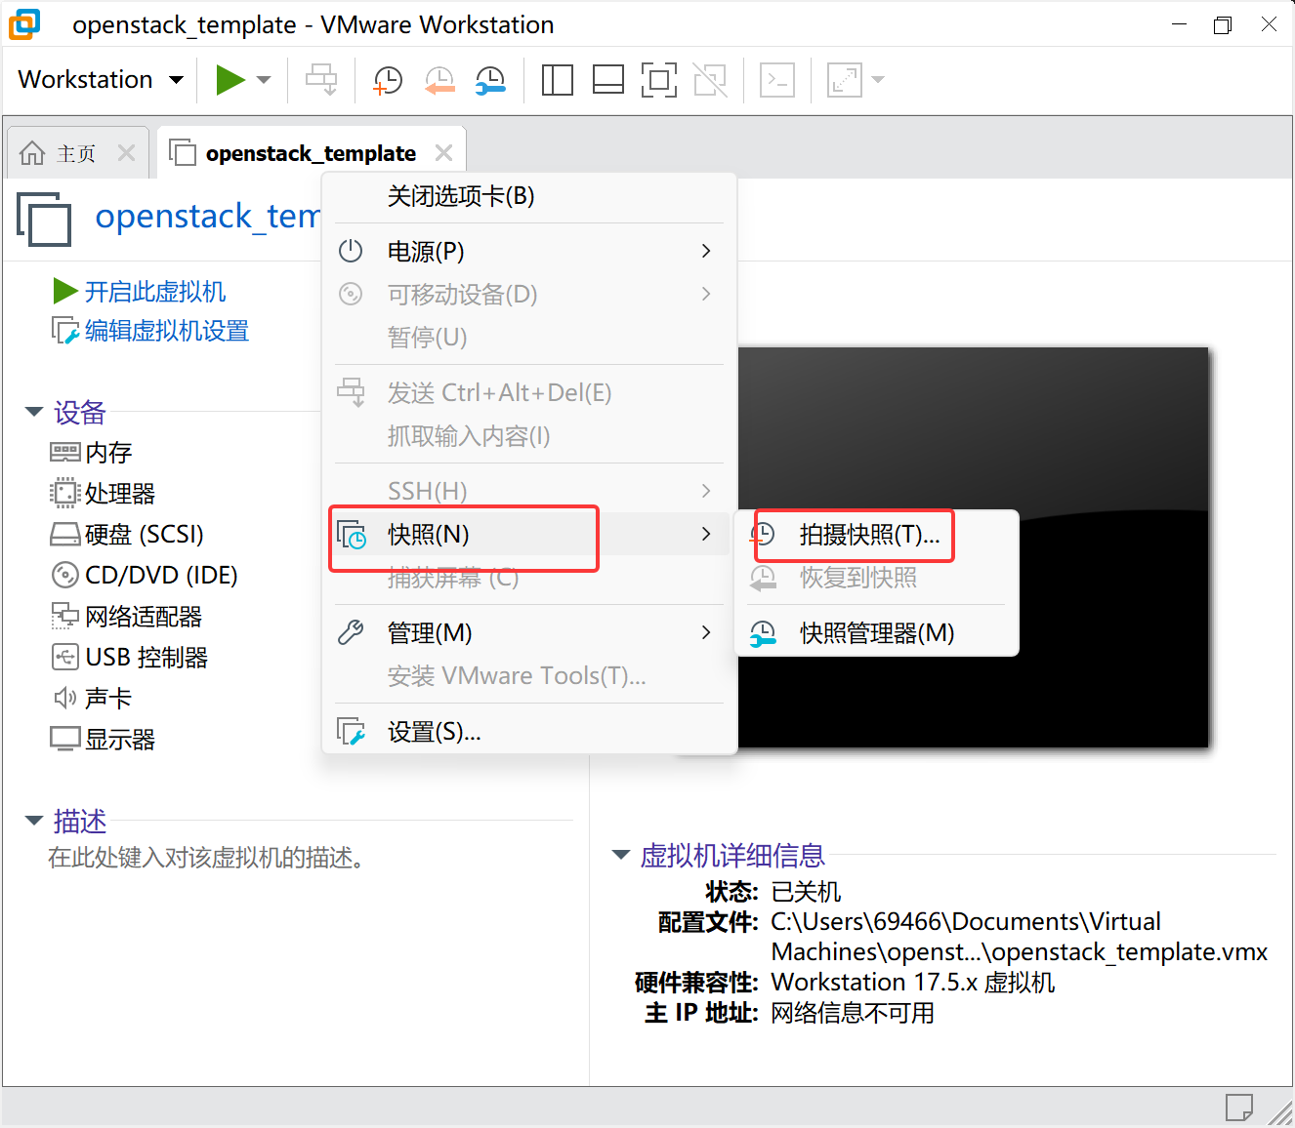This screenshot has width=1295, height=1128.
Task: Open the Workstation menu dropdown
Action: point(101,79)
